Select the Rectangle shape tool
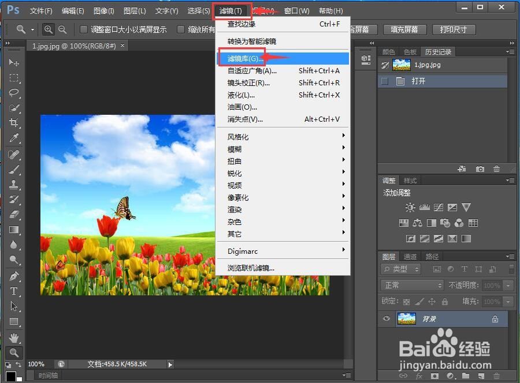Viewport: 520px width, 383px height. [14, 321]
